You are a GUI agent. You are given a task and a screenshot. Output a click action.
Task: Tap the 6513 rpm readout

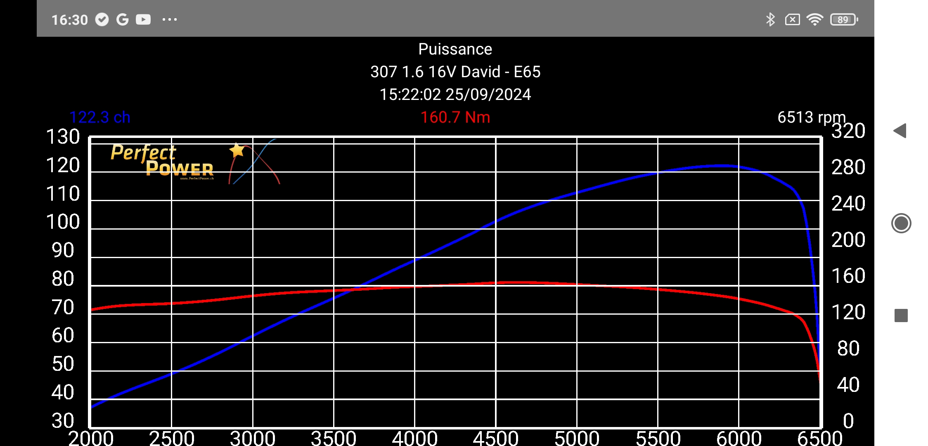811,117
